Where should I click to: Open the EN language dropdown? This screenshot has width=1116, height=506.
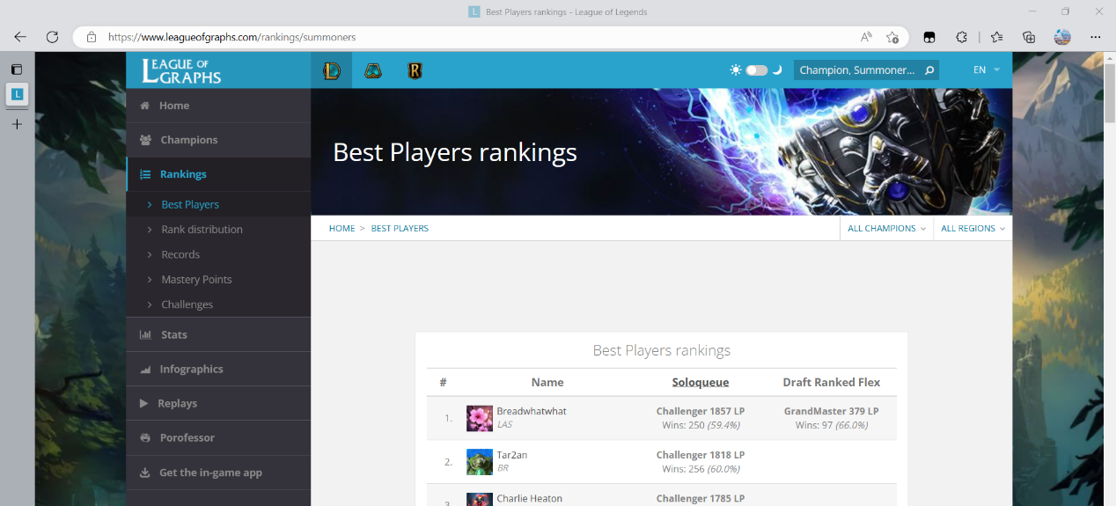click(986, 70)
